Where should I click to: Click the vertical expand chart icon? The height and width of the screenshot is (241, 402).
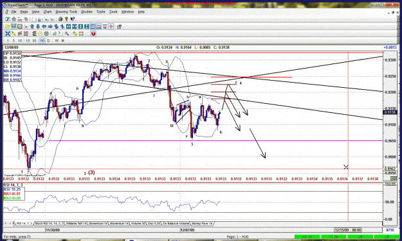coord(80,26)
